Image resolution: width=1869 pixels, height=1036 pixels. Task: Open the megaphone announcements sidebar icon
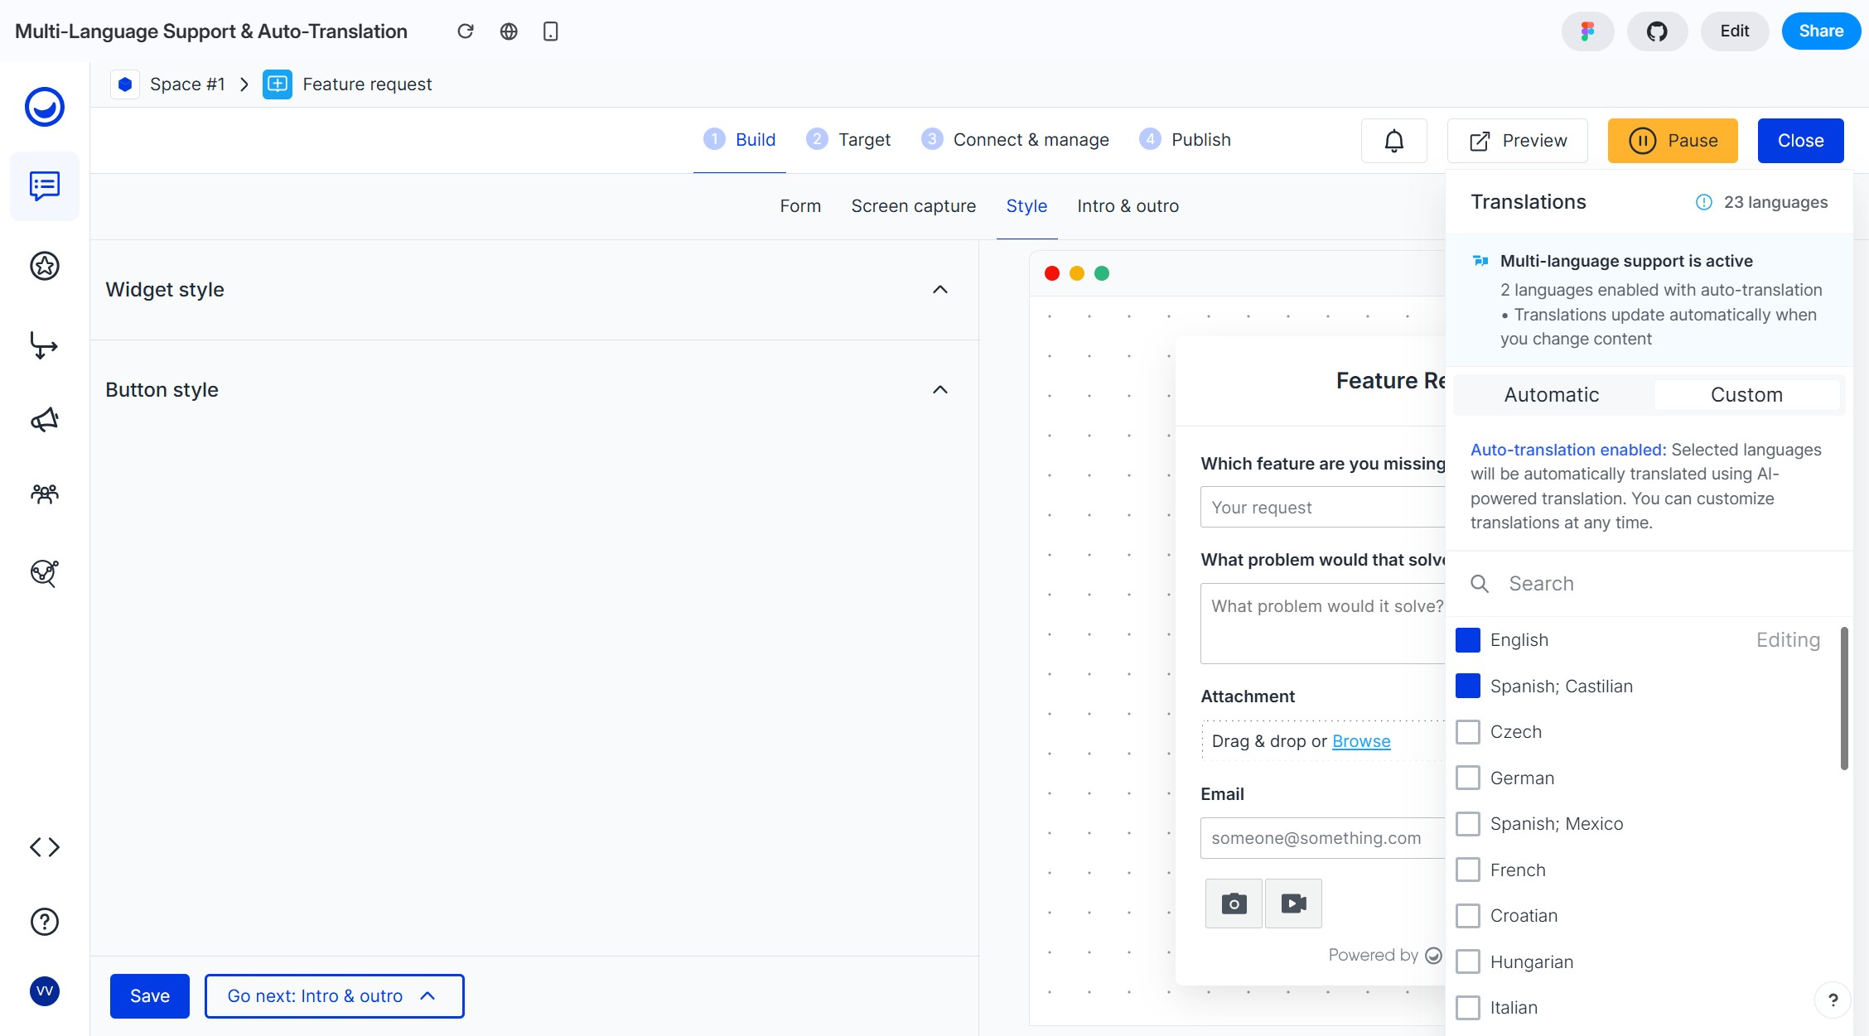click(45, 420)
